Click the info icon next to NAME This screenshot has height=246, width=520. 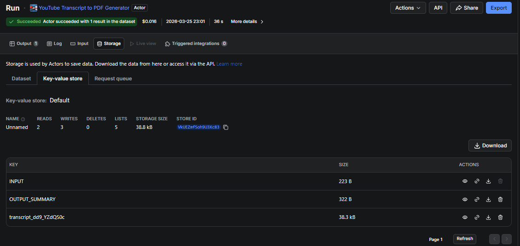[x=23, y=119]
